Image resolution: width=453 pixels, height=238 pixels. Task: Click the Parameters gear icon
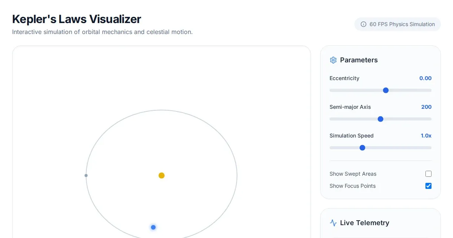[x=333, y=60]
